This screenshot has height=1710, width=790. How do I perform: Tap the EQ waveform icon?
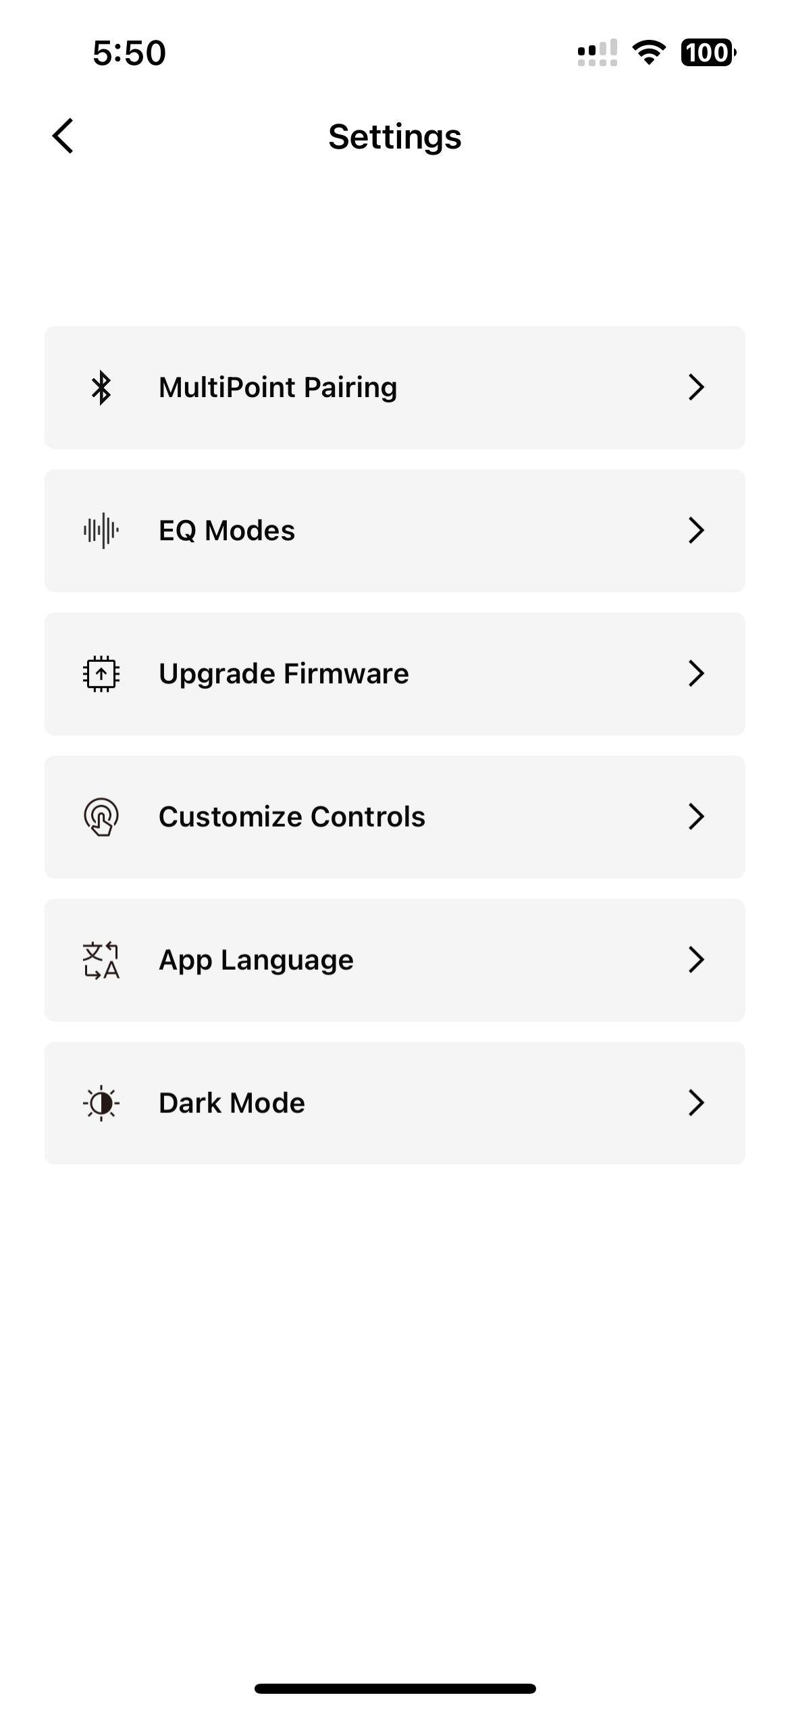coord(101,531)
